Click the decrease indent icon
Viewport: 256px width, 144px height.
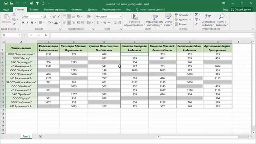78,22
